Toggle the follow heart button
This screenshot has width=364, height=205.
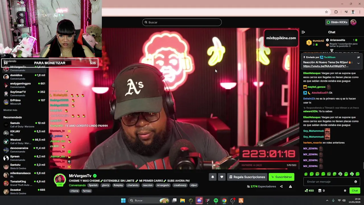(222, 177)
